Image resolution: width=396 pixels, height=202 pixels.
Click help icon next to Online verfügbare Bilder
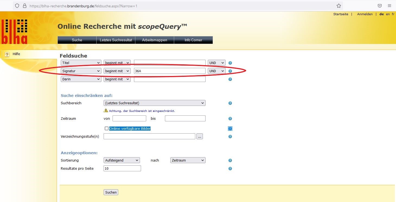230,129
